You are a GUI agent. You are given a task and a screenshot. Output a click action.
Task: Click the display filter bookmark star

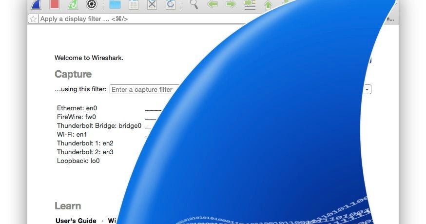[33, 19]
